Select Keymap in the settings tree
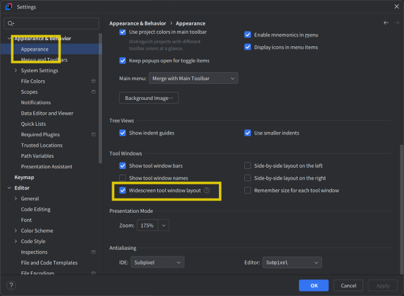This screenshot has height=296, width=404. point(24,177)
